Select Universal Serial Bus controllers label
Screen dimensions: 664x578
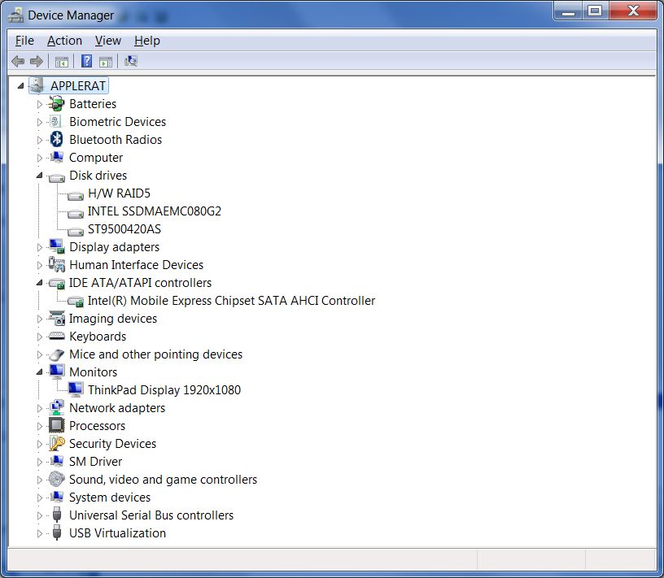[x=151, y=515]
